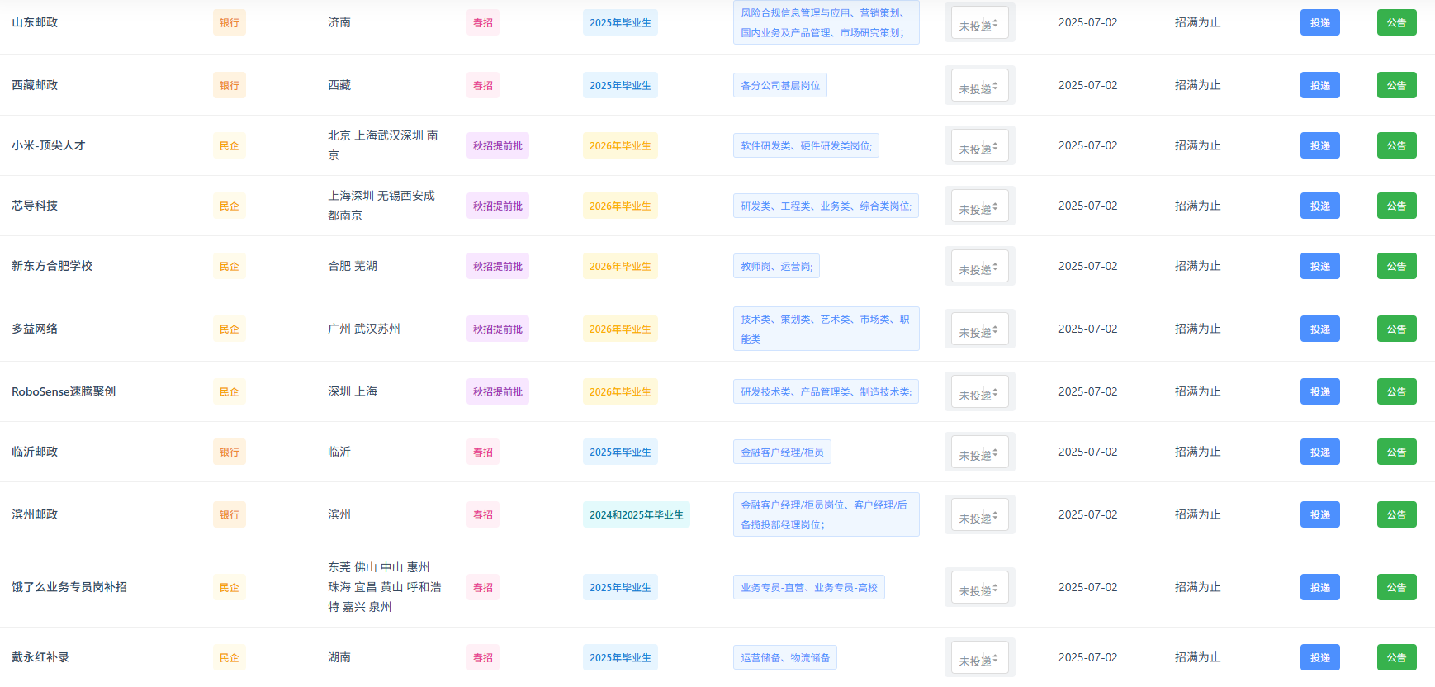
Task: Click 投递 for 饿了么业务专员岗补招
Action: tap(1319, 587)
